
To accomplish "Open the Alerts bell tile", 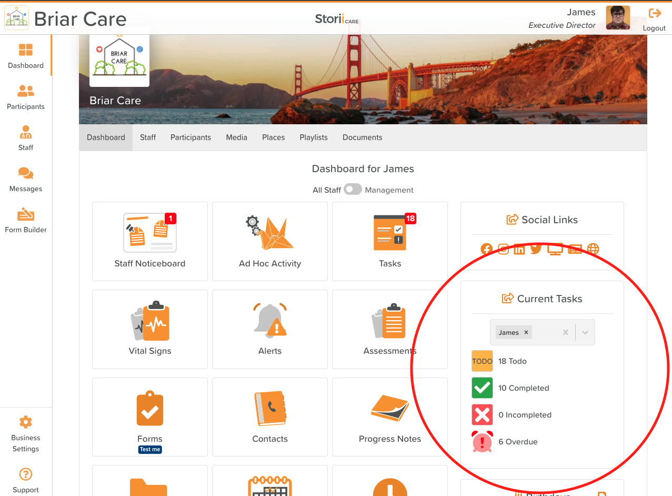I will 270,329.
